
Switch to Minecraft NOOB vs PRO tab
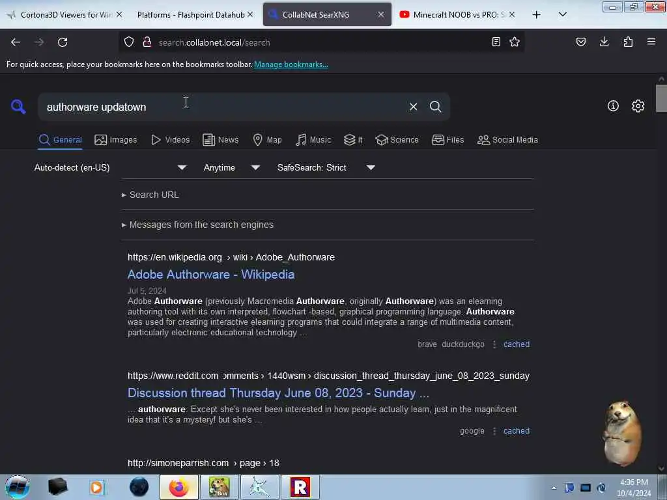pos(458,15)
